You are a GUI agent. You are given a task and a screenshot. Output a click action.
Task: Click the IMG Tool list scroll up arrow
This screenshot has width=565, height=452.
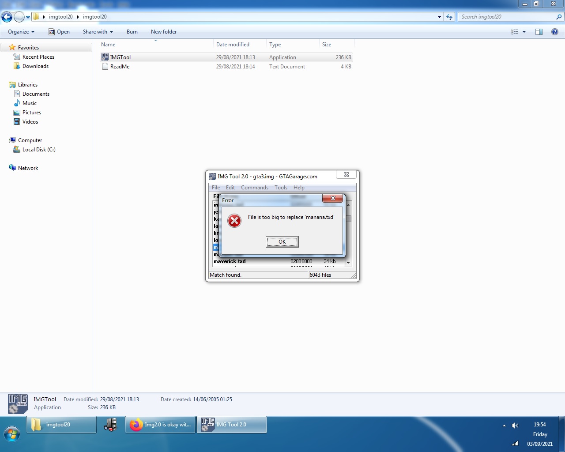click(348, 205)
